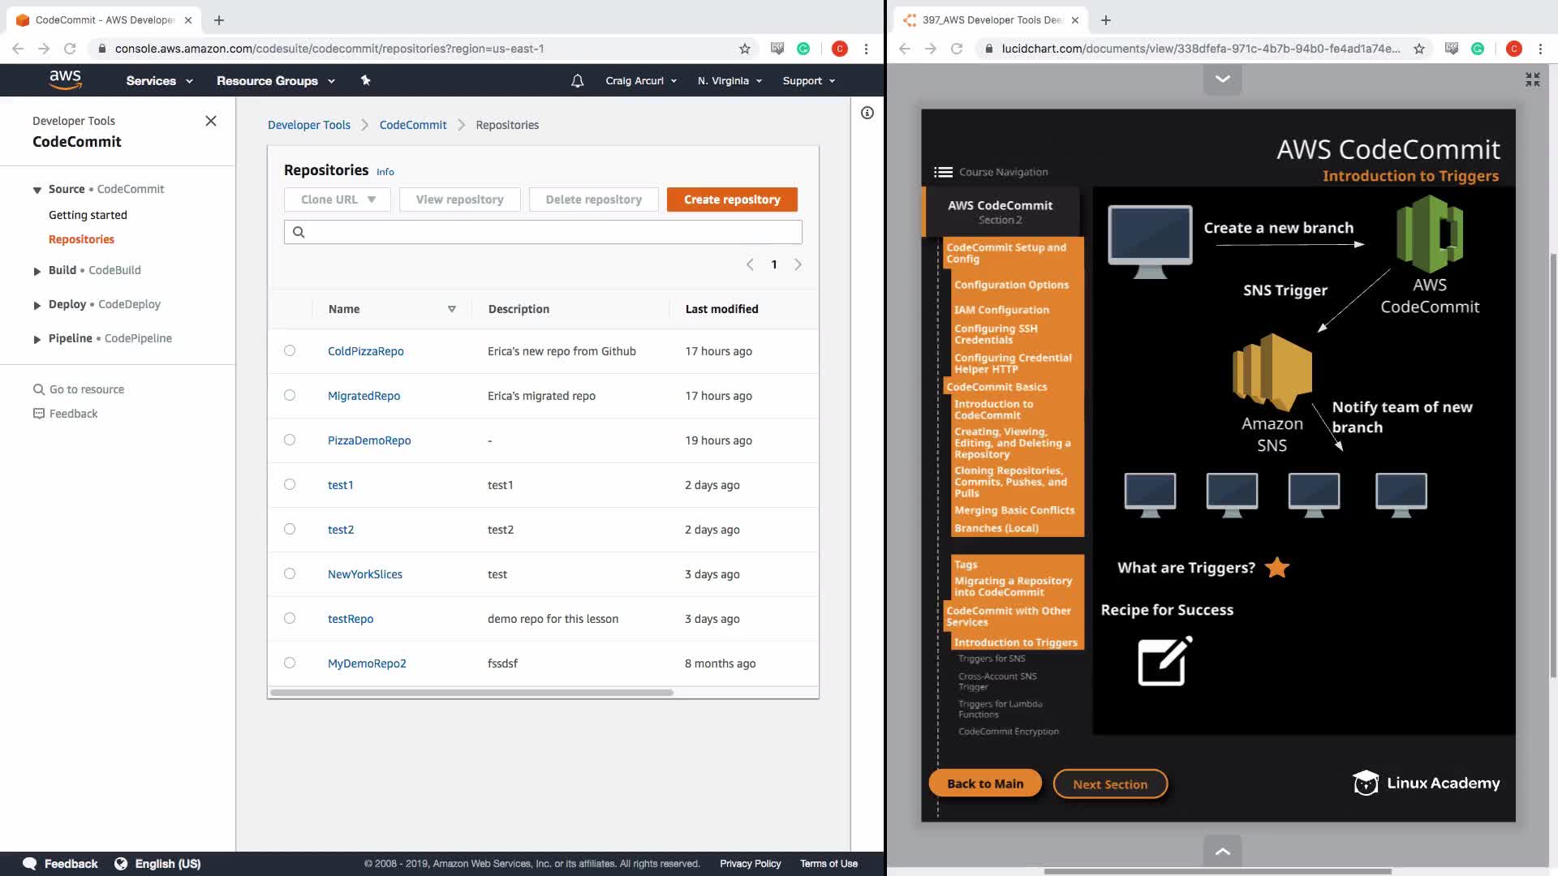Click the orange star next to Triggers

pyautogui.click(x=1277, y=568)
